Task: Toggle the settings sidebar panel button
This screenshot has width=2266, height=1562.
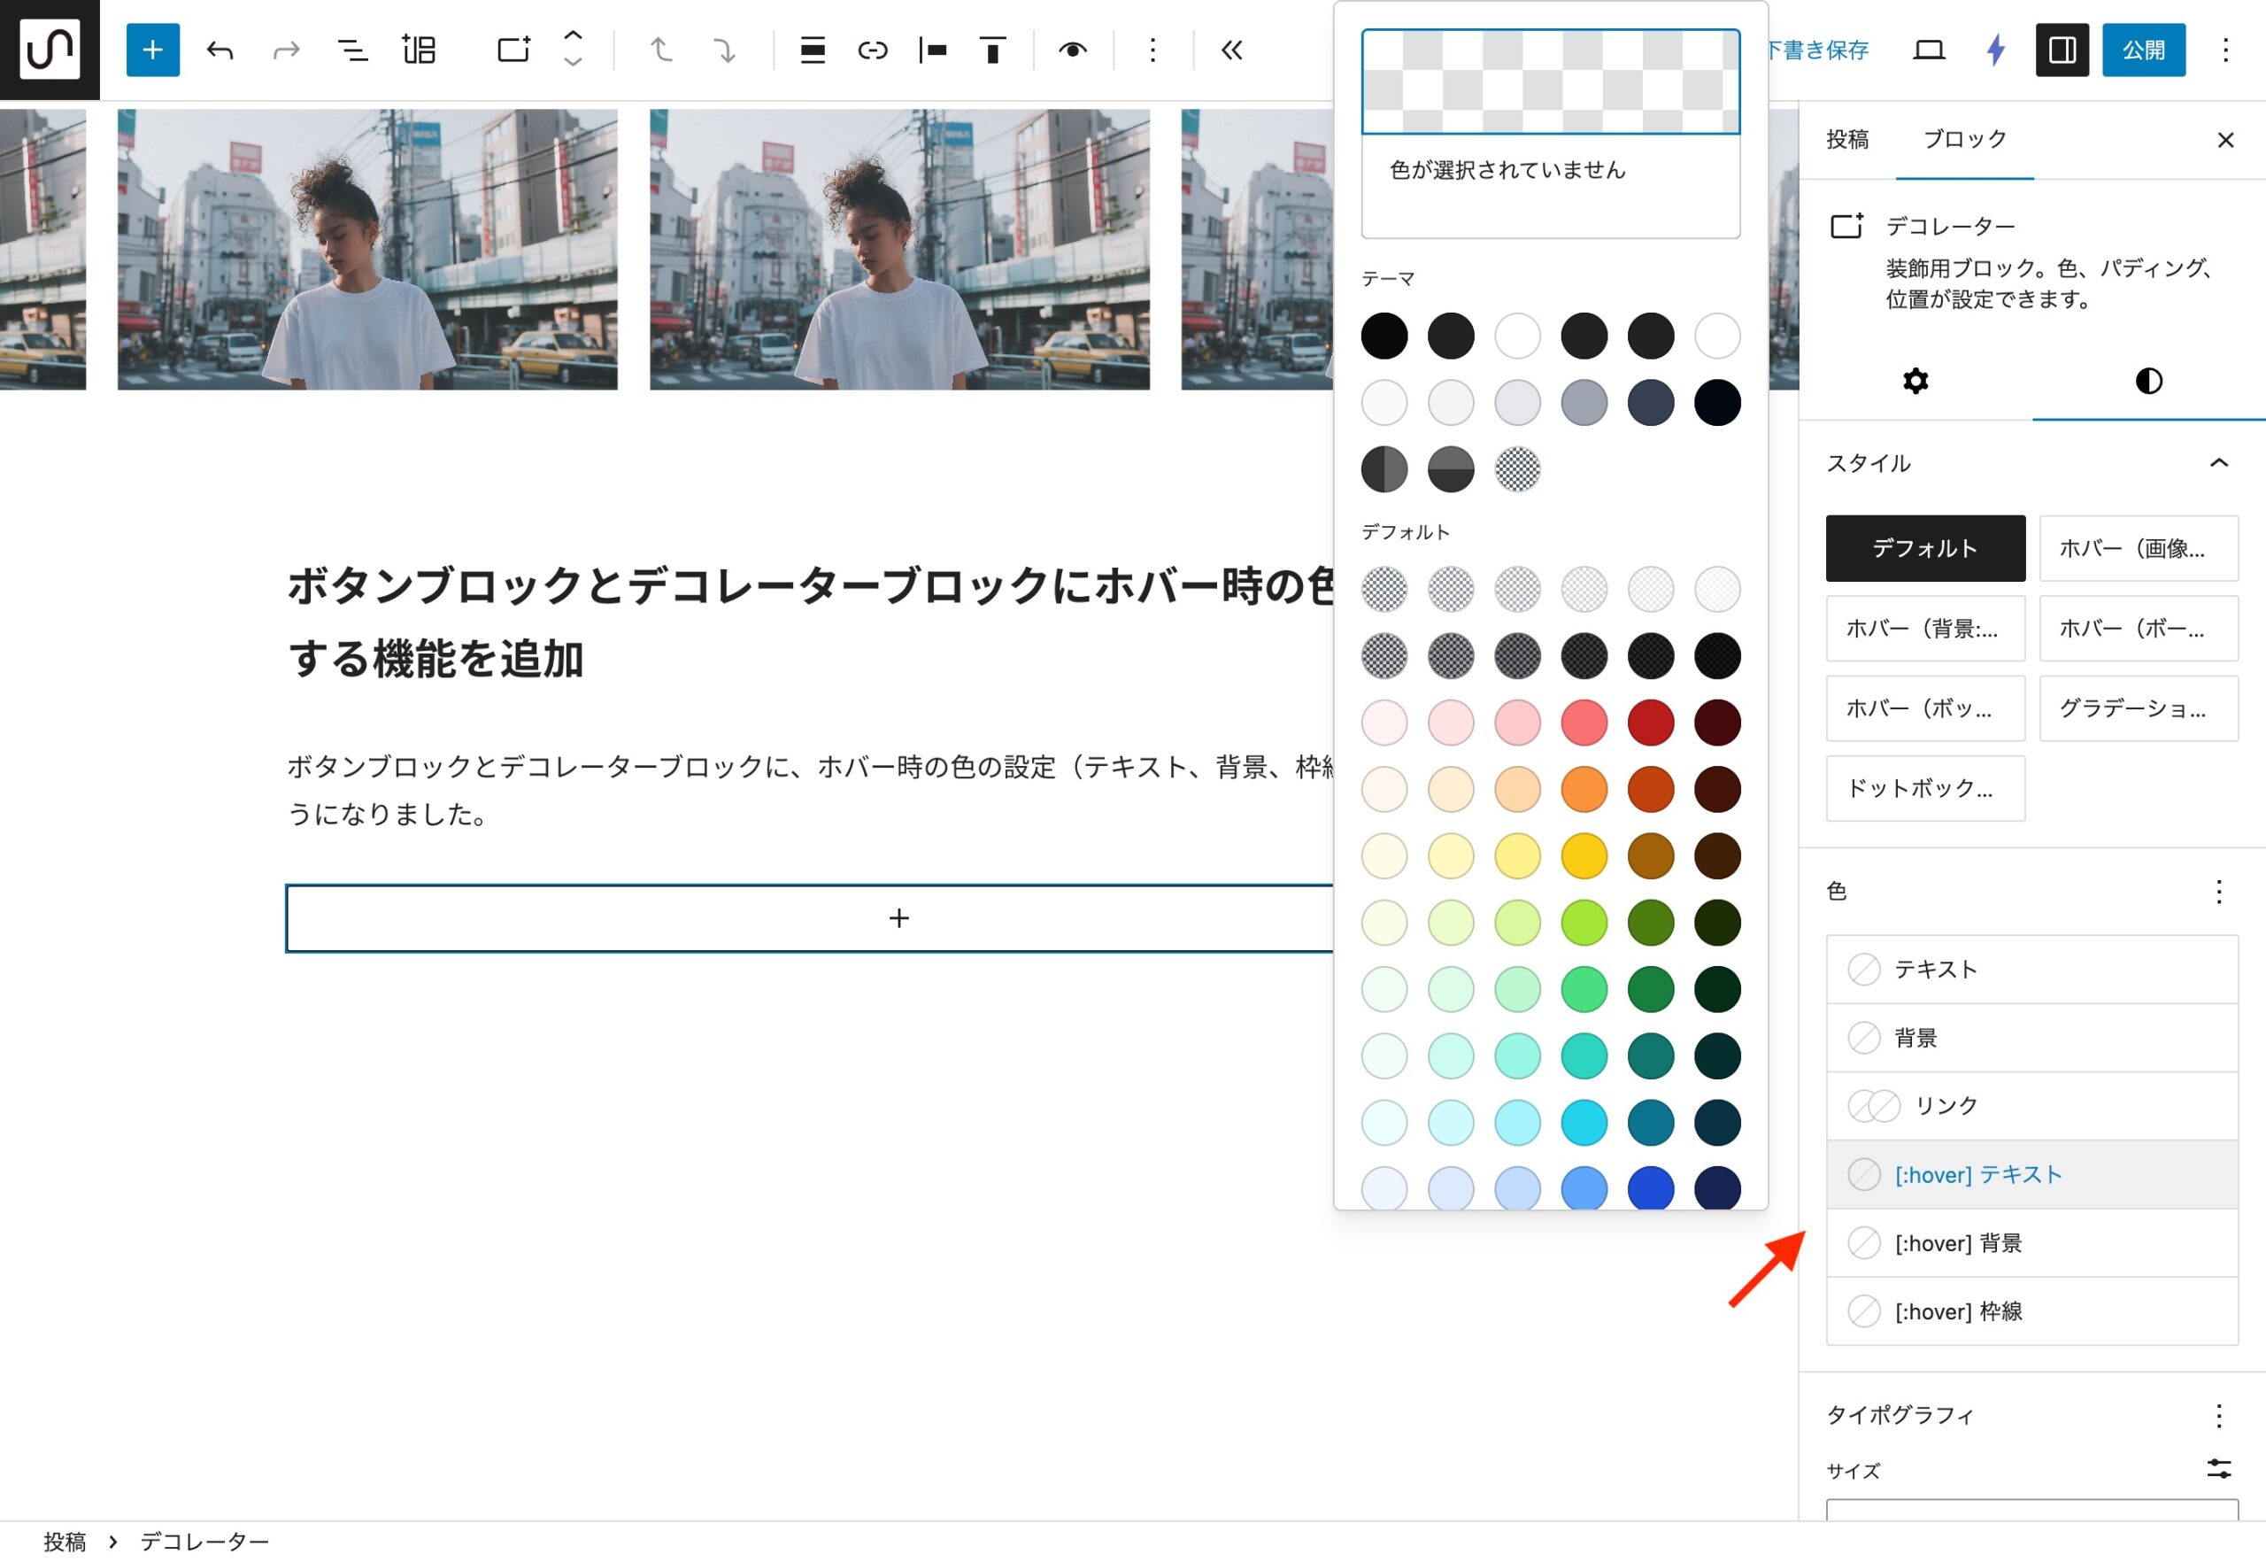Action: tap(2062, 50)
